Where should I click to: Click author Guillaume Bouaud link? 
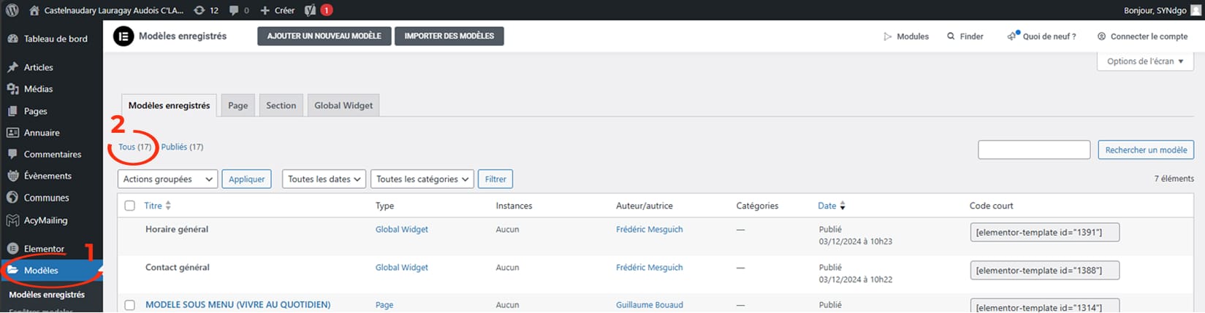[x=650, y=305]
